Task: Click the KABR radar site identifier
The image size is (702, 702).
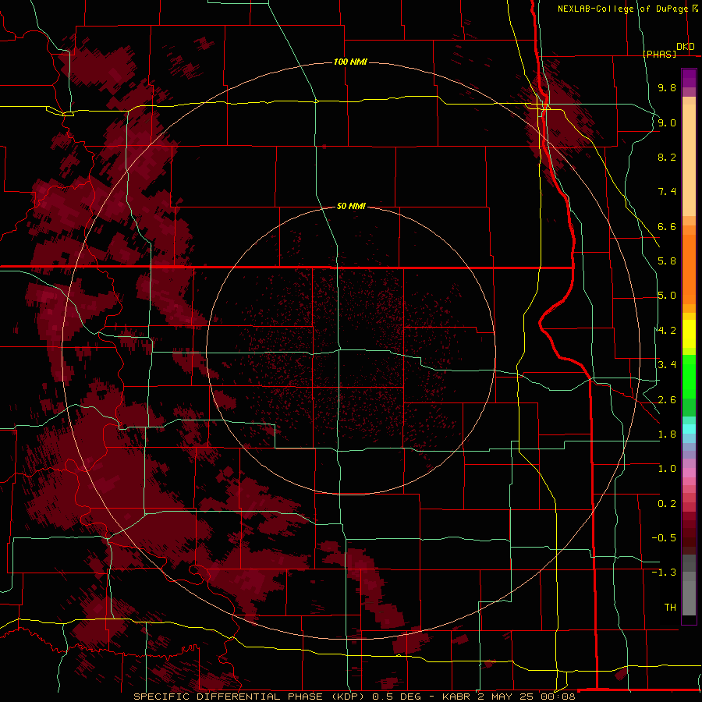Action: tap(456, 697)
